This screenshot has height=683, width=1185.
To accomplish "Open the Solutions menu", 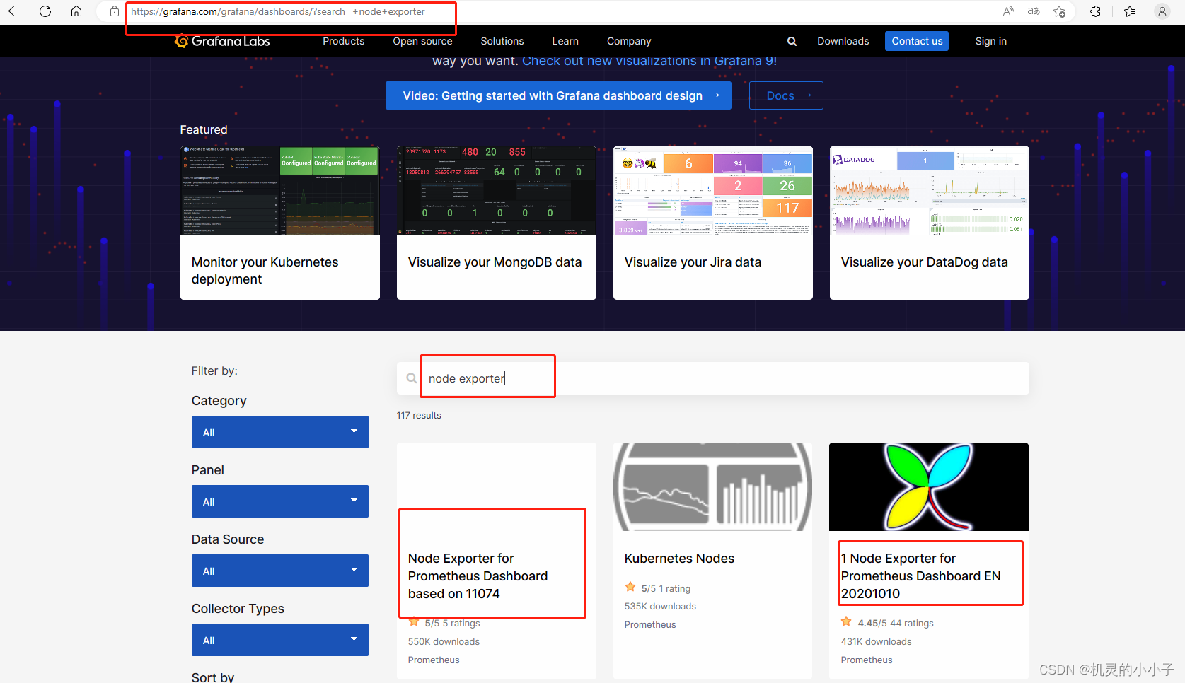I will pyautogui.click(x=502, y=41).
